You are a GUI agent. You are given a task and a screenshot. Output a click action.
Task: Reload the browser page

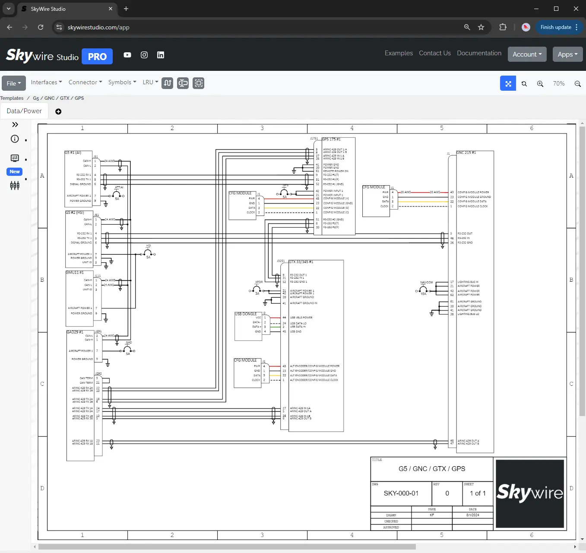click(41, 27)
